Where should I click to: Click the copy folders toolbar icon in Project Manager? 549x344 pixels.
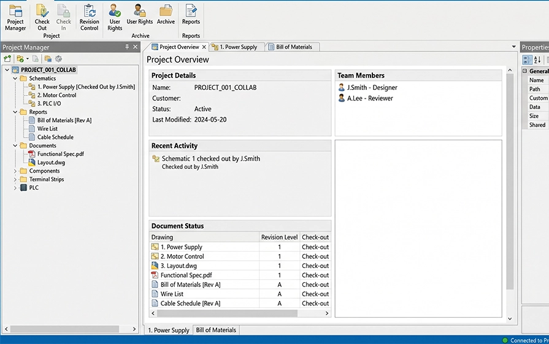click(48, 59)
